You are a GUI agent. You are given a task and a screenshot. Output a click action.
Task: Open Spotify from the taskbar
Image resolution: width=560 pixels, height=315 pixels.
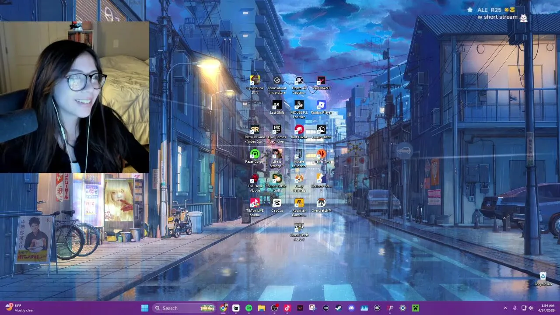(x=249, y=308)
